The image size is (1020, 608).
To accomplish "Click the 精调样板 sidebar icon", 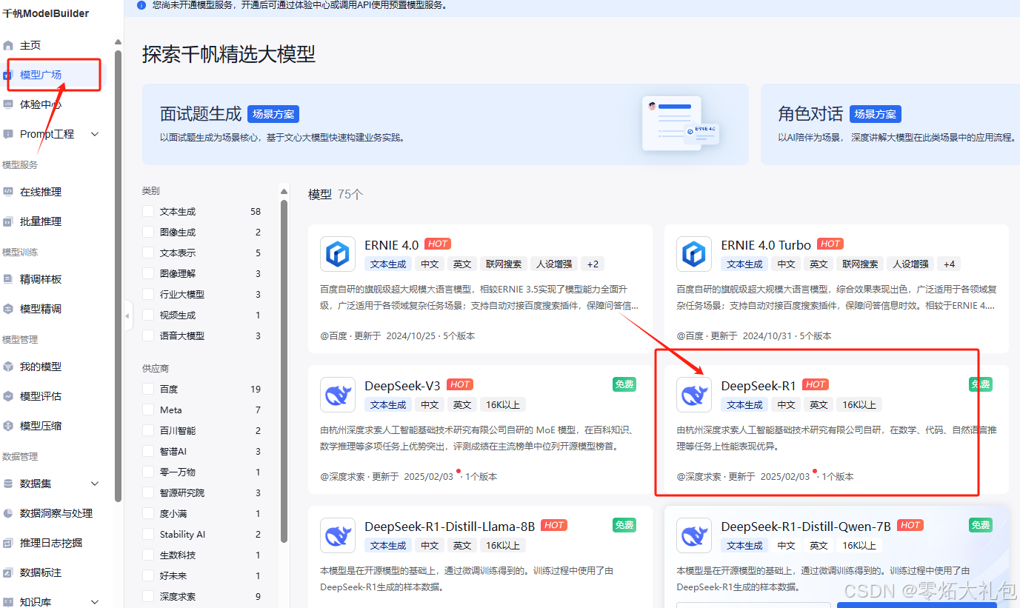I will point(8,279).
